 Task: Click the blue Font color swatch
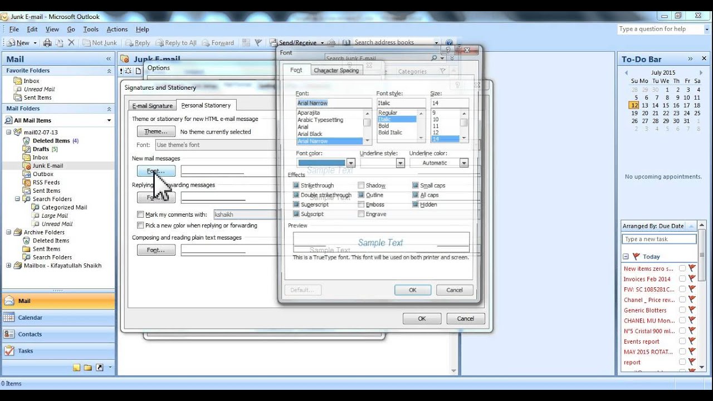point(321,163)
